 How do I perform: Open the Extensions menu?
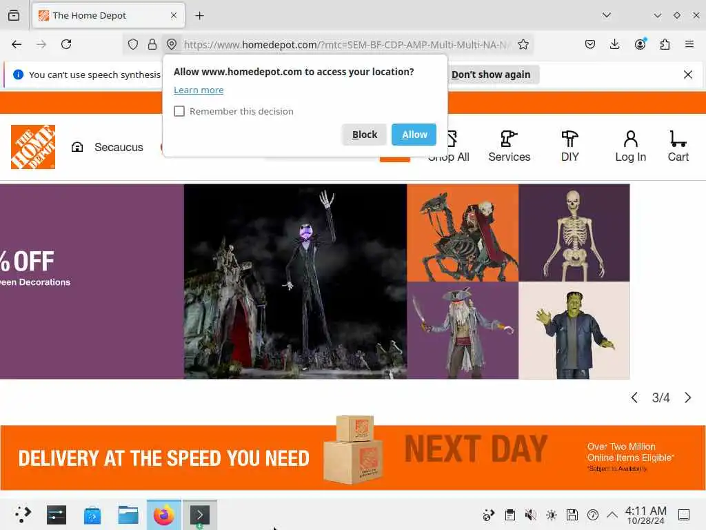pyautogui.click(x=665, y=44)
